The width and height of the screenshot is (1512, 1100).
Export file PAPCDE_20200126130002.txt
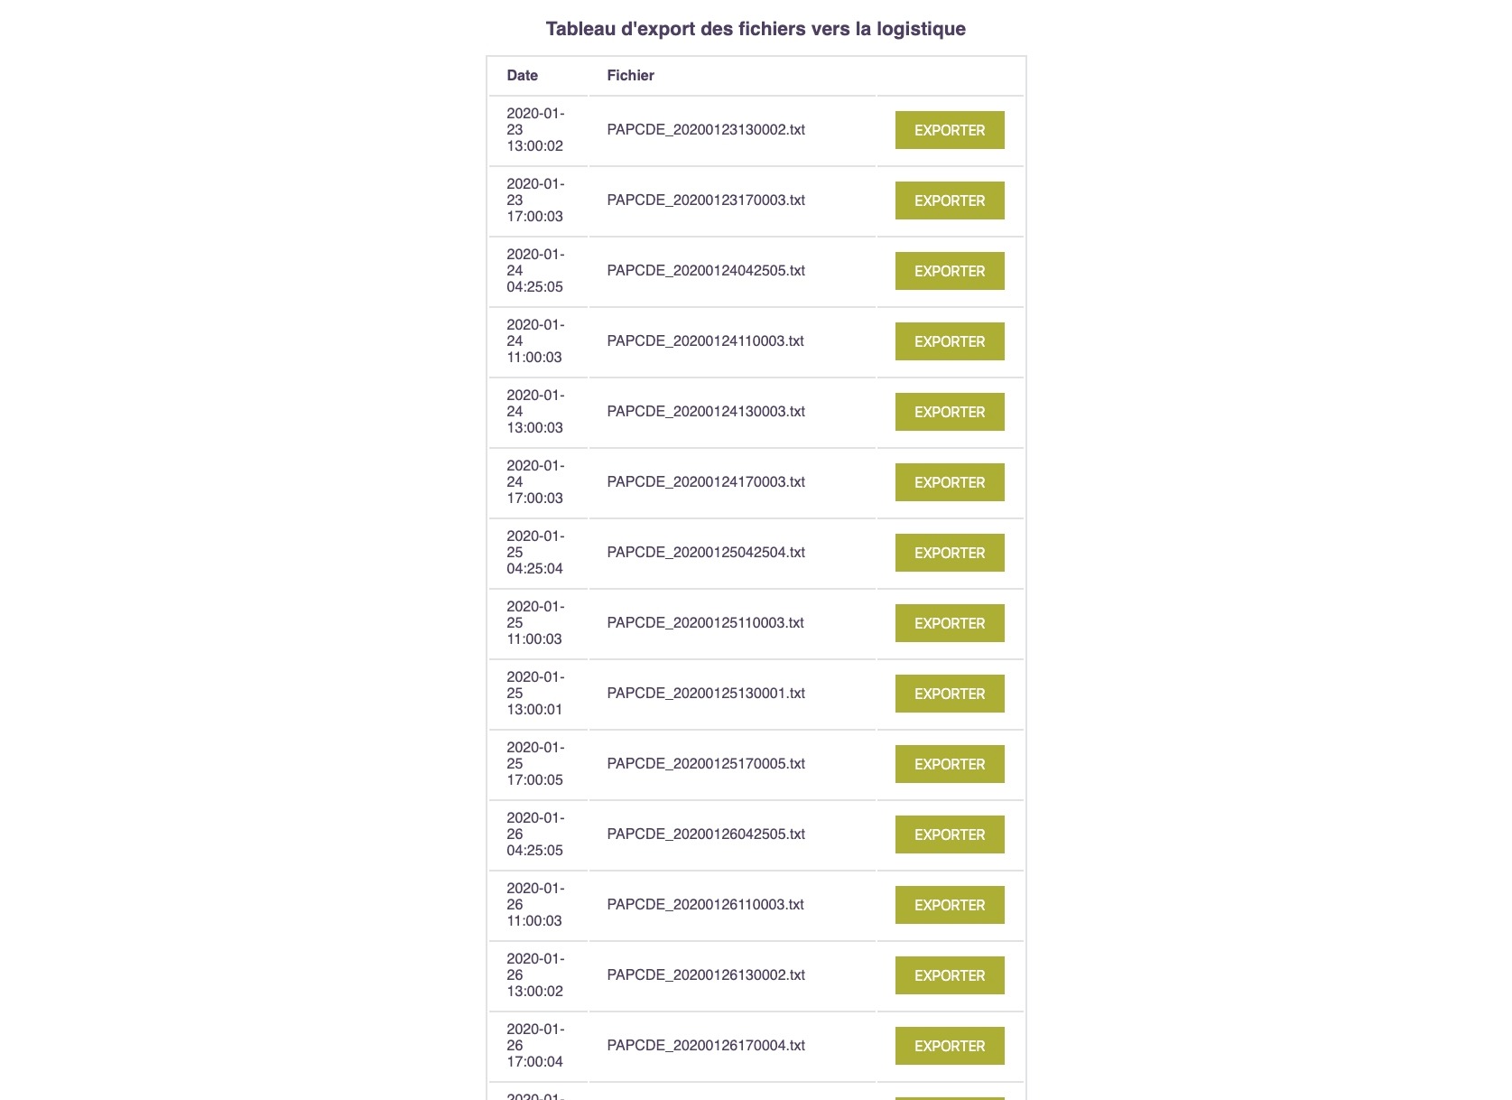pyautogui.click(x=949, y=975)
